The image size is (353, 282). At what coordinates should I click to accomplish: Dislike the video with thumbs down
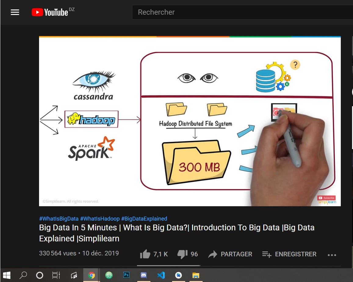[x=182, y=254]
